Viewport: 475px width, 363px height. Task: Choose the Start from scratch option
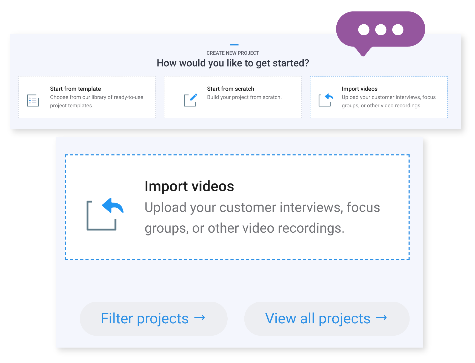233,97
